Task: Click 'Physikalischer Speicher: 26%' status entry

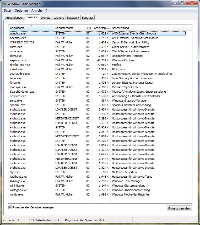Action: [85, 220]
